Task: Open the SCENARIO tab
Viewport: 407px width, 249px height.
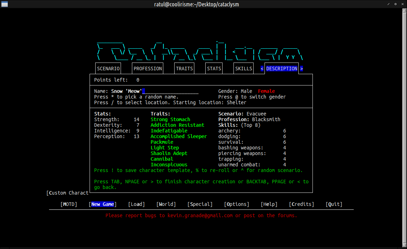Action: [x=108, y=69]
